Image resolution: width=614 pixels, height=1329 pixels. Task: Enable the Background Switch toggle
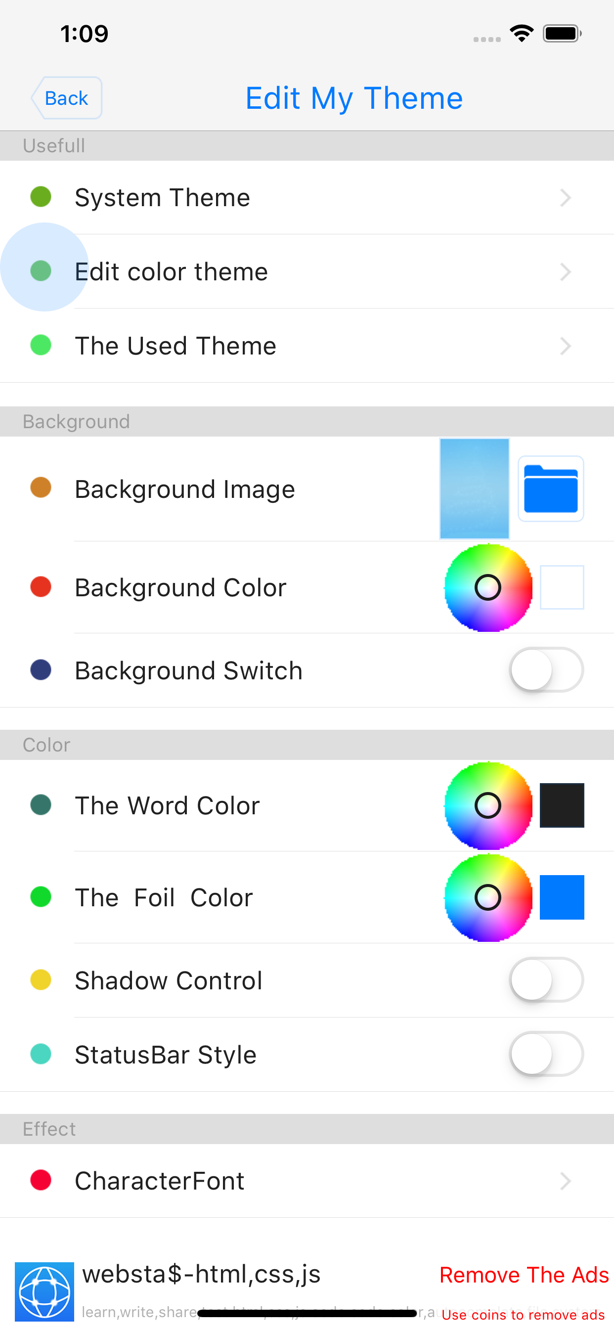[546, 669]
